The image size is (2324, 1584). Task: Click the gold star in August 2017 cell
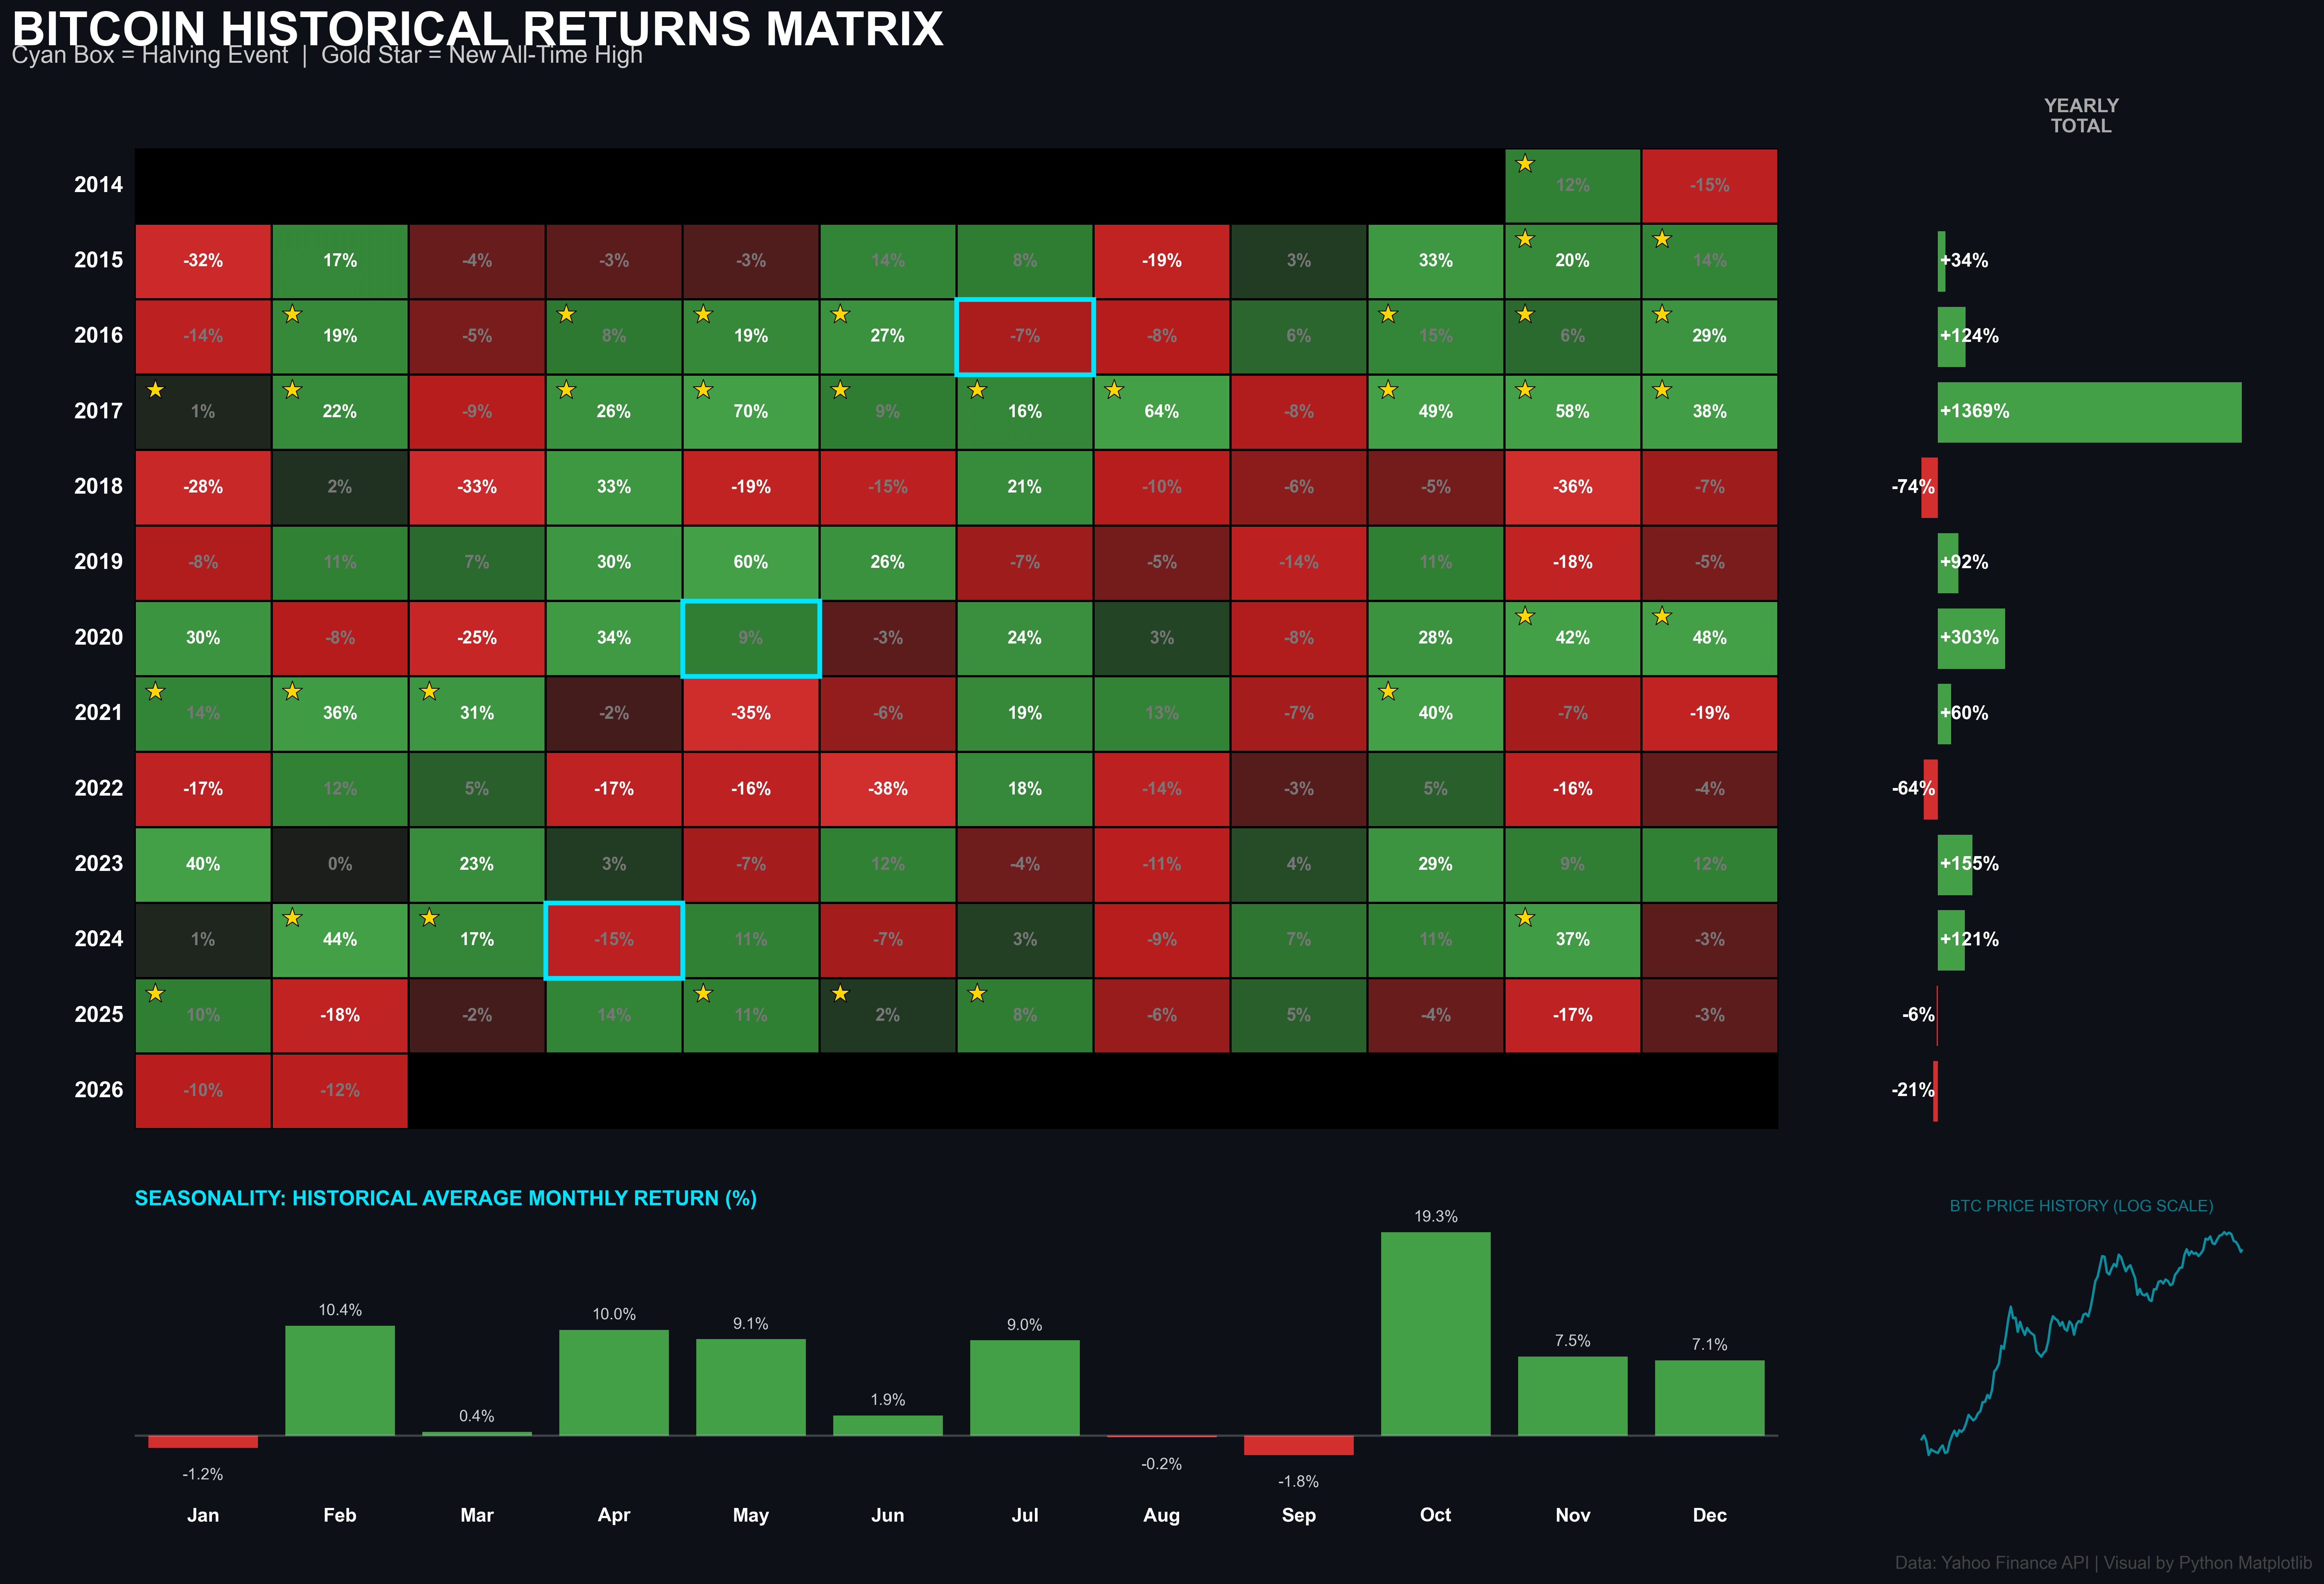click(x=1114, y=390)
